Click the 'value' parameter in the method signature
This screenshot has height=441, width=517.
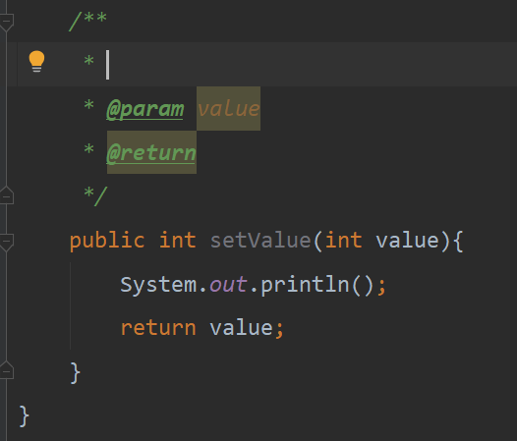[x=407, y=241]
